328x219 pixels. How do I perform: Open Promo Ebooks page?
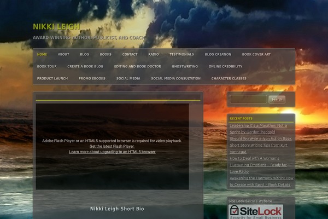(92, 79)
